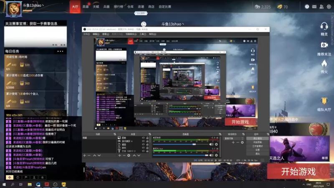Open 每日任务 three-dots menu
This screenshot has height=188, width=334.
click(x=60, y=51)
